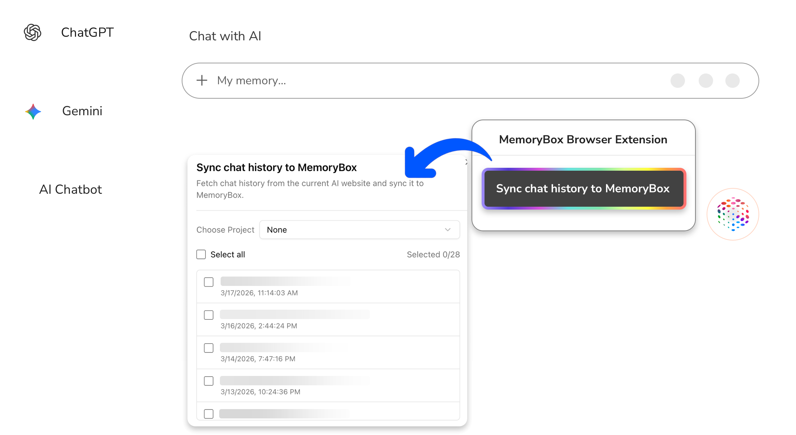Image resolution: width=796 pixels, height=435 pixels.
Task: Select the ChatGPT logo icon
Action: [32, 32]
